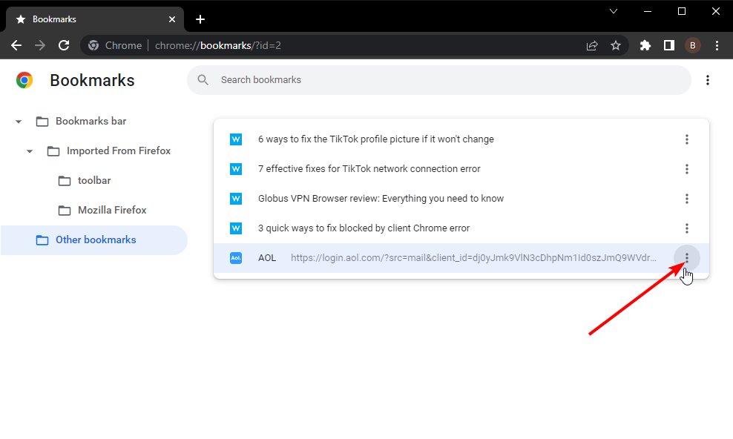Open the tab search dropdown chevron
This screenshot has width=733, height=439.
click(x=614, y=11)
